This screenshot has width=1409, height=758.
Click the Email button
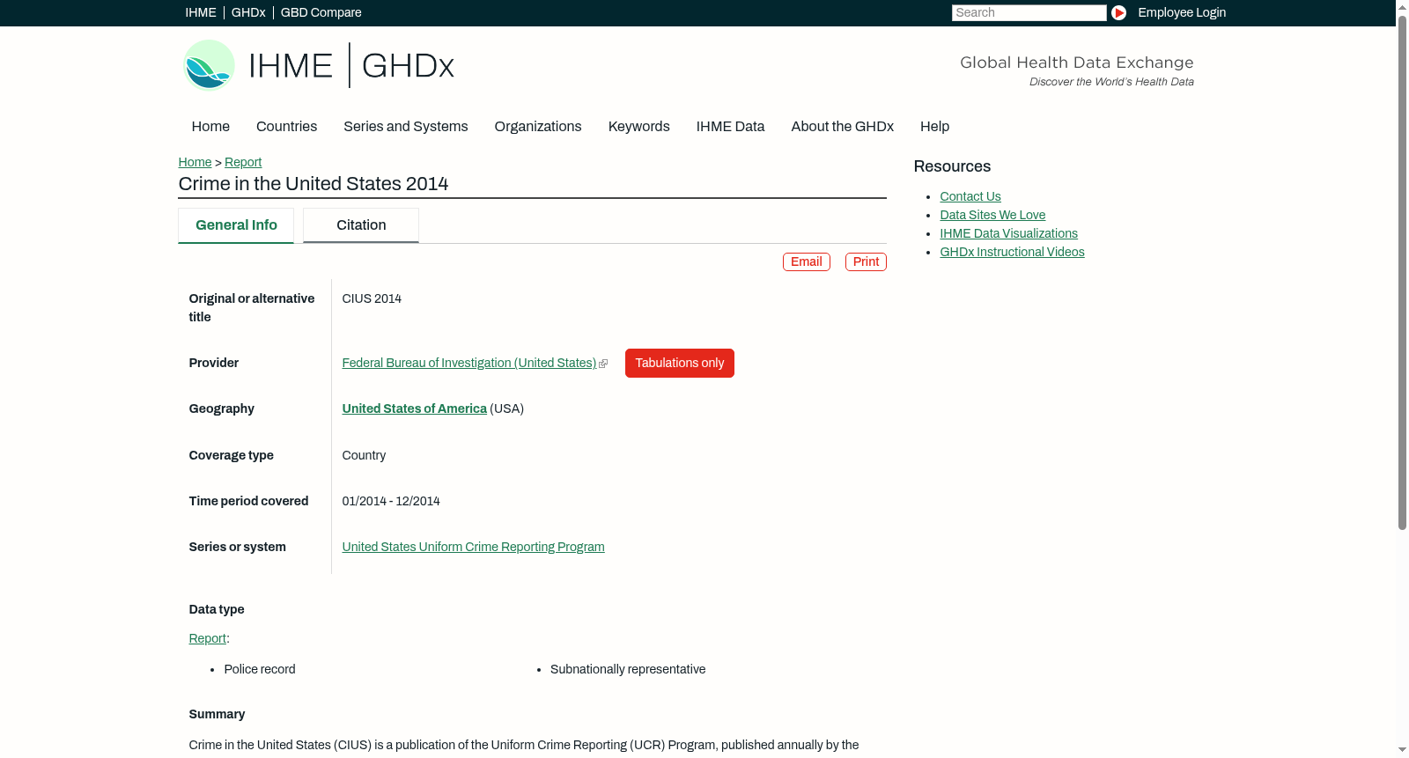coord(807,261)
